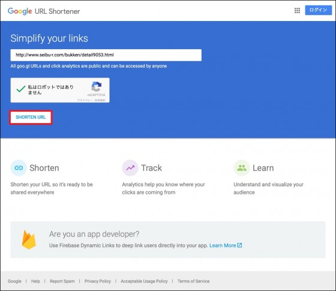Click the Shorten link icon

tap(19, 168)
